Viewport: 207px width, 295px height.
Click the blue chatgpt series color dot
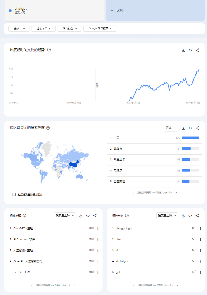pos(10,11)
